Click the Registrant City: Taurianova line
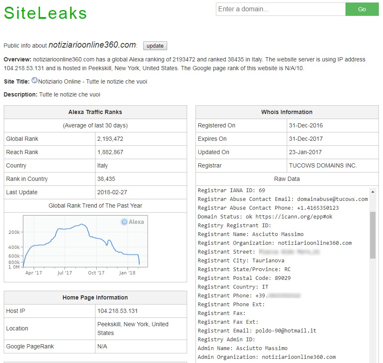Image resolution: width=383 pixels, height=363 pixels. [x=241, y=261]
